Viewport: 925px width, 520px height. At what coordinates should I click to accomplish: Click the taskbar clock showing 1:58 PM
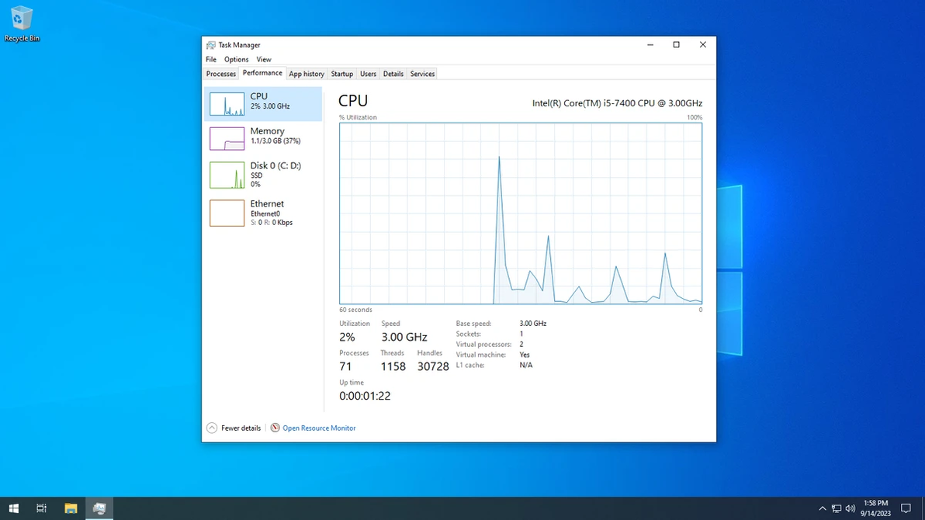[875, 508]
